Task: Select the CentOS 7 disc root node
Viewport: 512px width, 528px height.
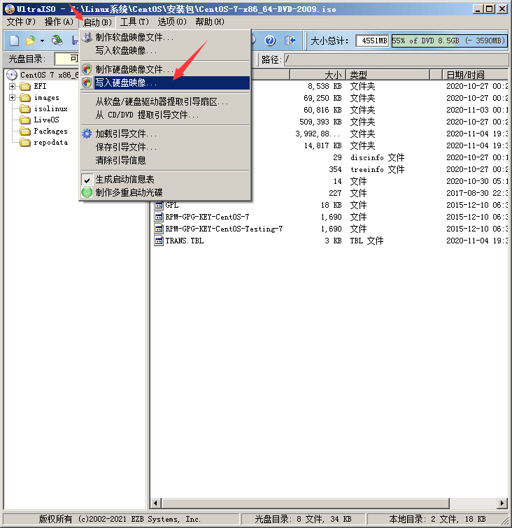Action: 42,75
